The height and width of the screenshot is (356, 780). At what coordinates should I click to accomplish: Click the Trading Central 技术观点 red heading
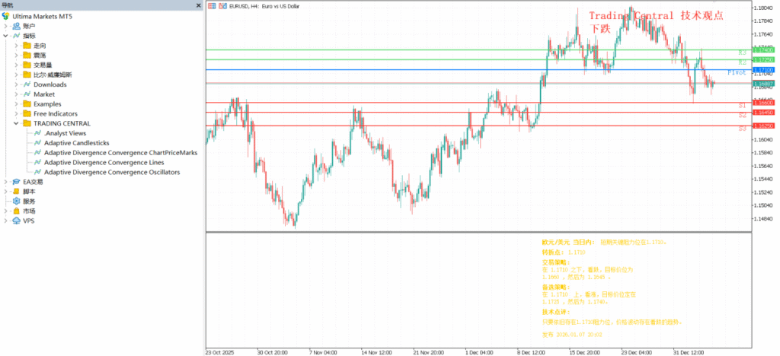pyautogui.click(x=656, y=16)
